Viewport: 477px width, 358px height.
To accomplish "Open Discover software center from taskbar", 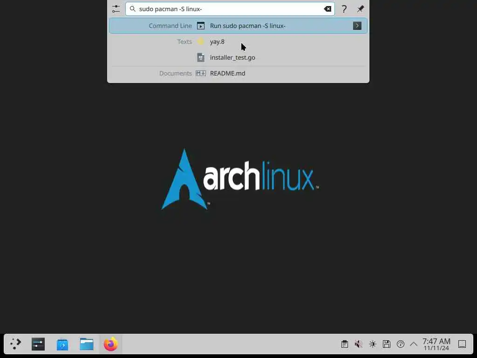I will click(x=62, y=344).
